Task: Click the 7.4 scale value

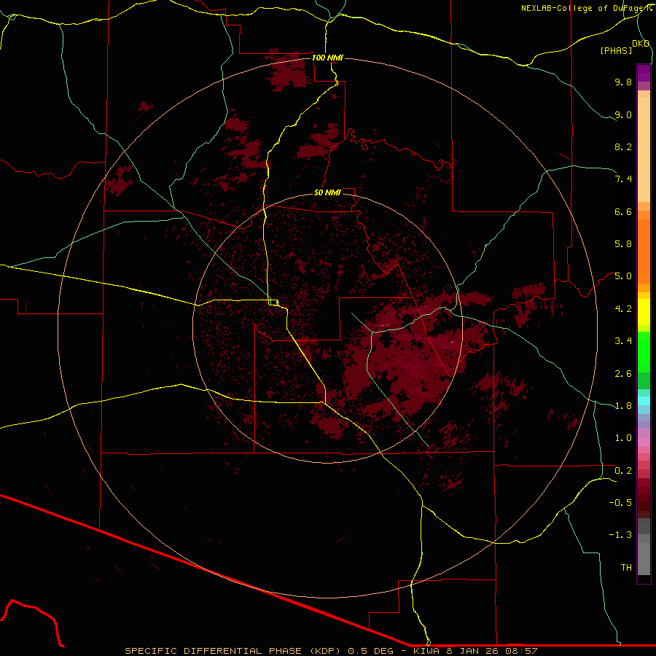Action: click(623, 179)
